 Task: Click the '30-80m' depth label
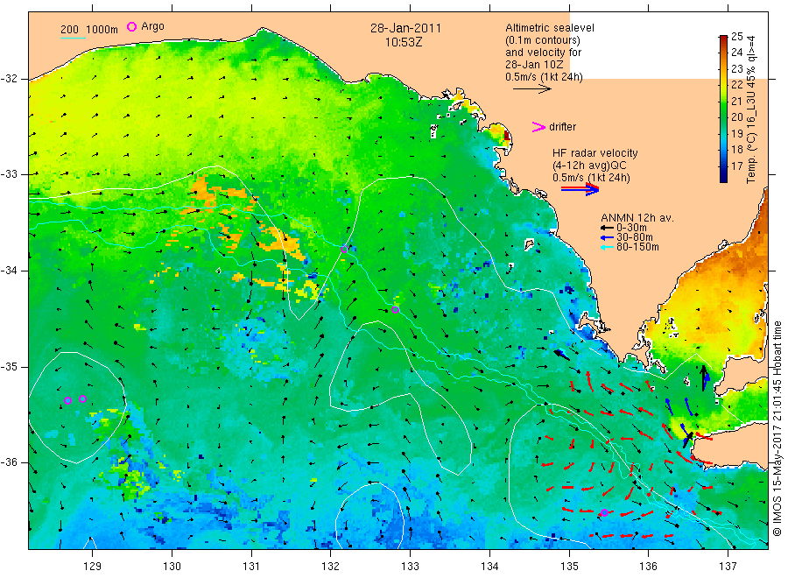click(635, 237)
